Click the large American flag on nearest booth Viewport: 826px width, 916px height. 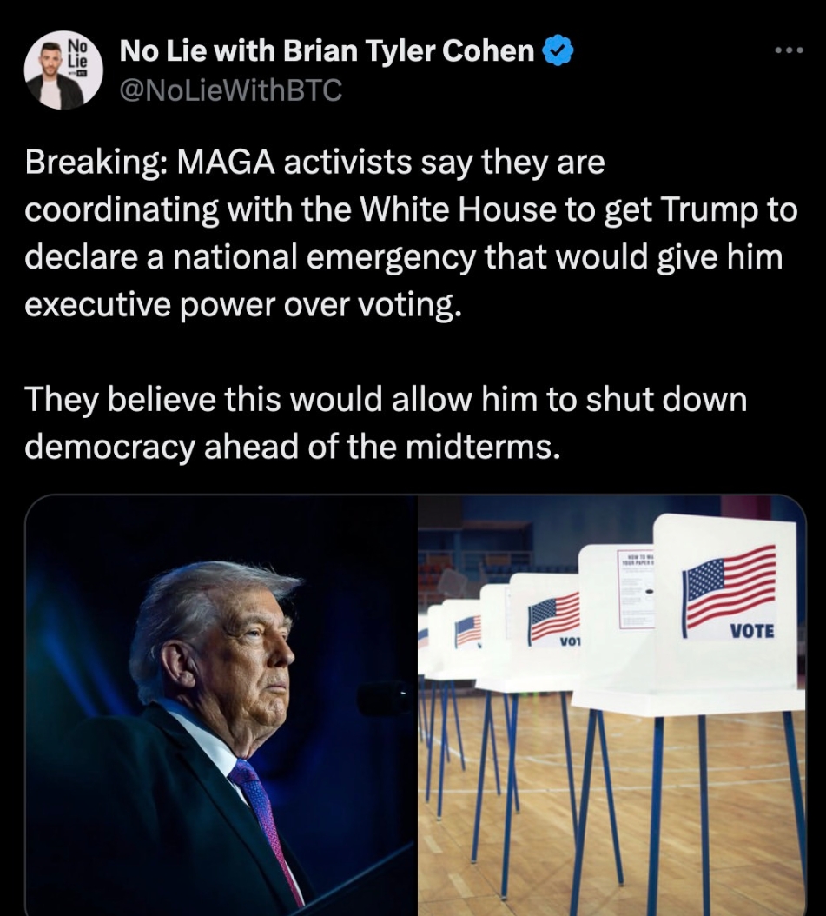coord(729,584)
